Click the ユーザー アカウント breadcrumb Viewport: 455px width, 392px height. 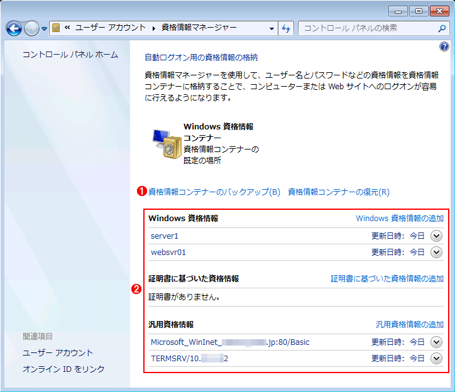111,28
